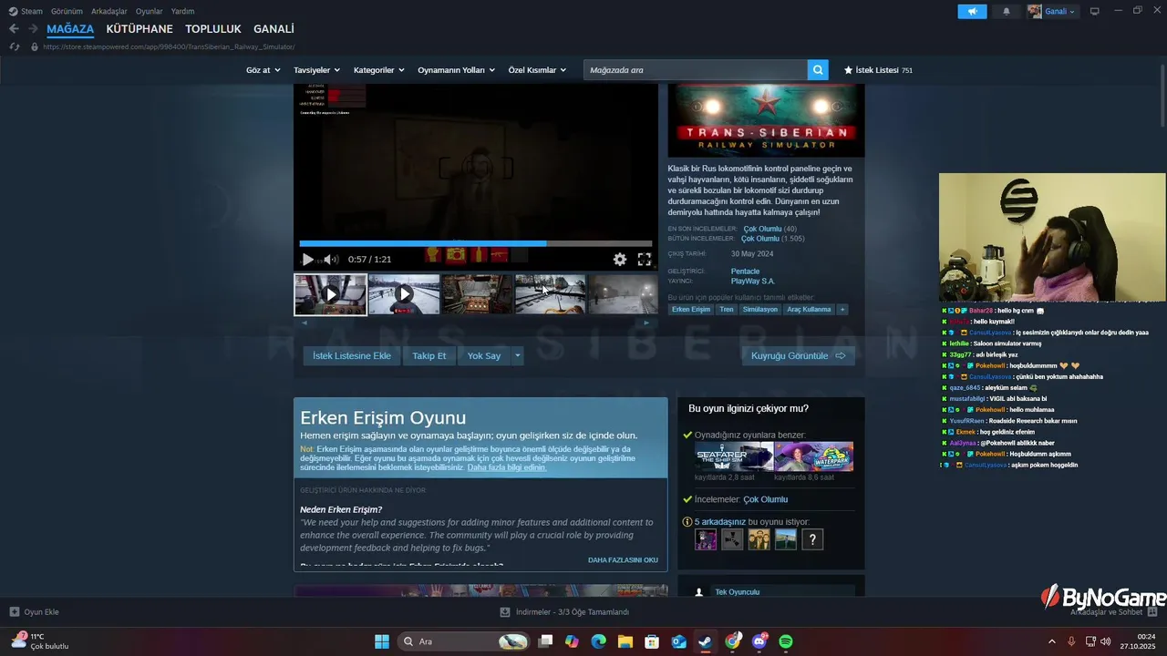Open the GANALİ profile tab
The height and width of the screenshot is (656, 1167).
274,29
